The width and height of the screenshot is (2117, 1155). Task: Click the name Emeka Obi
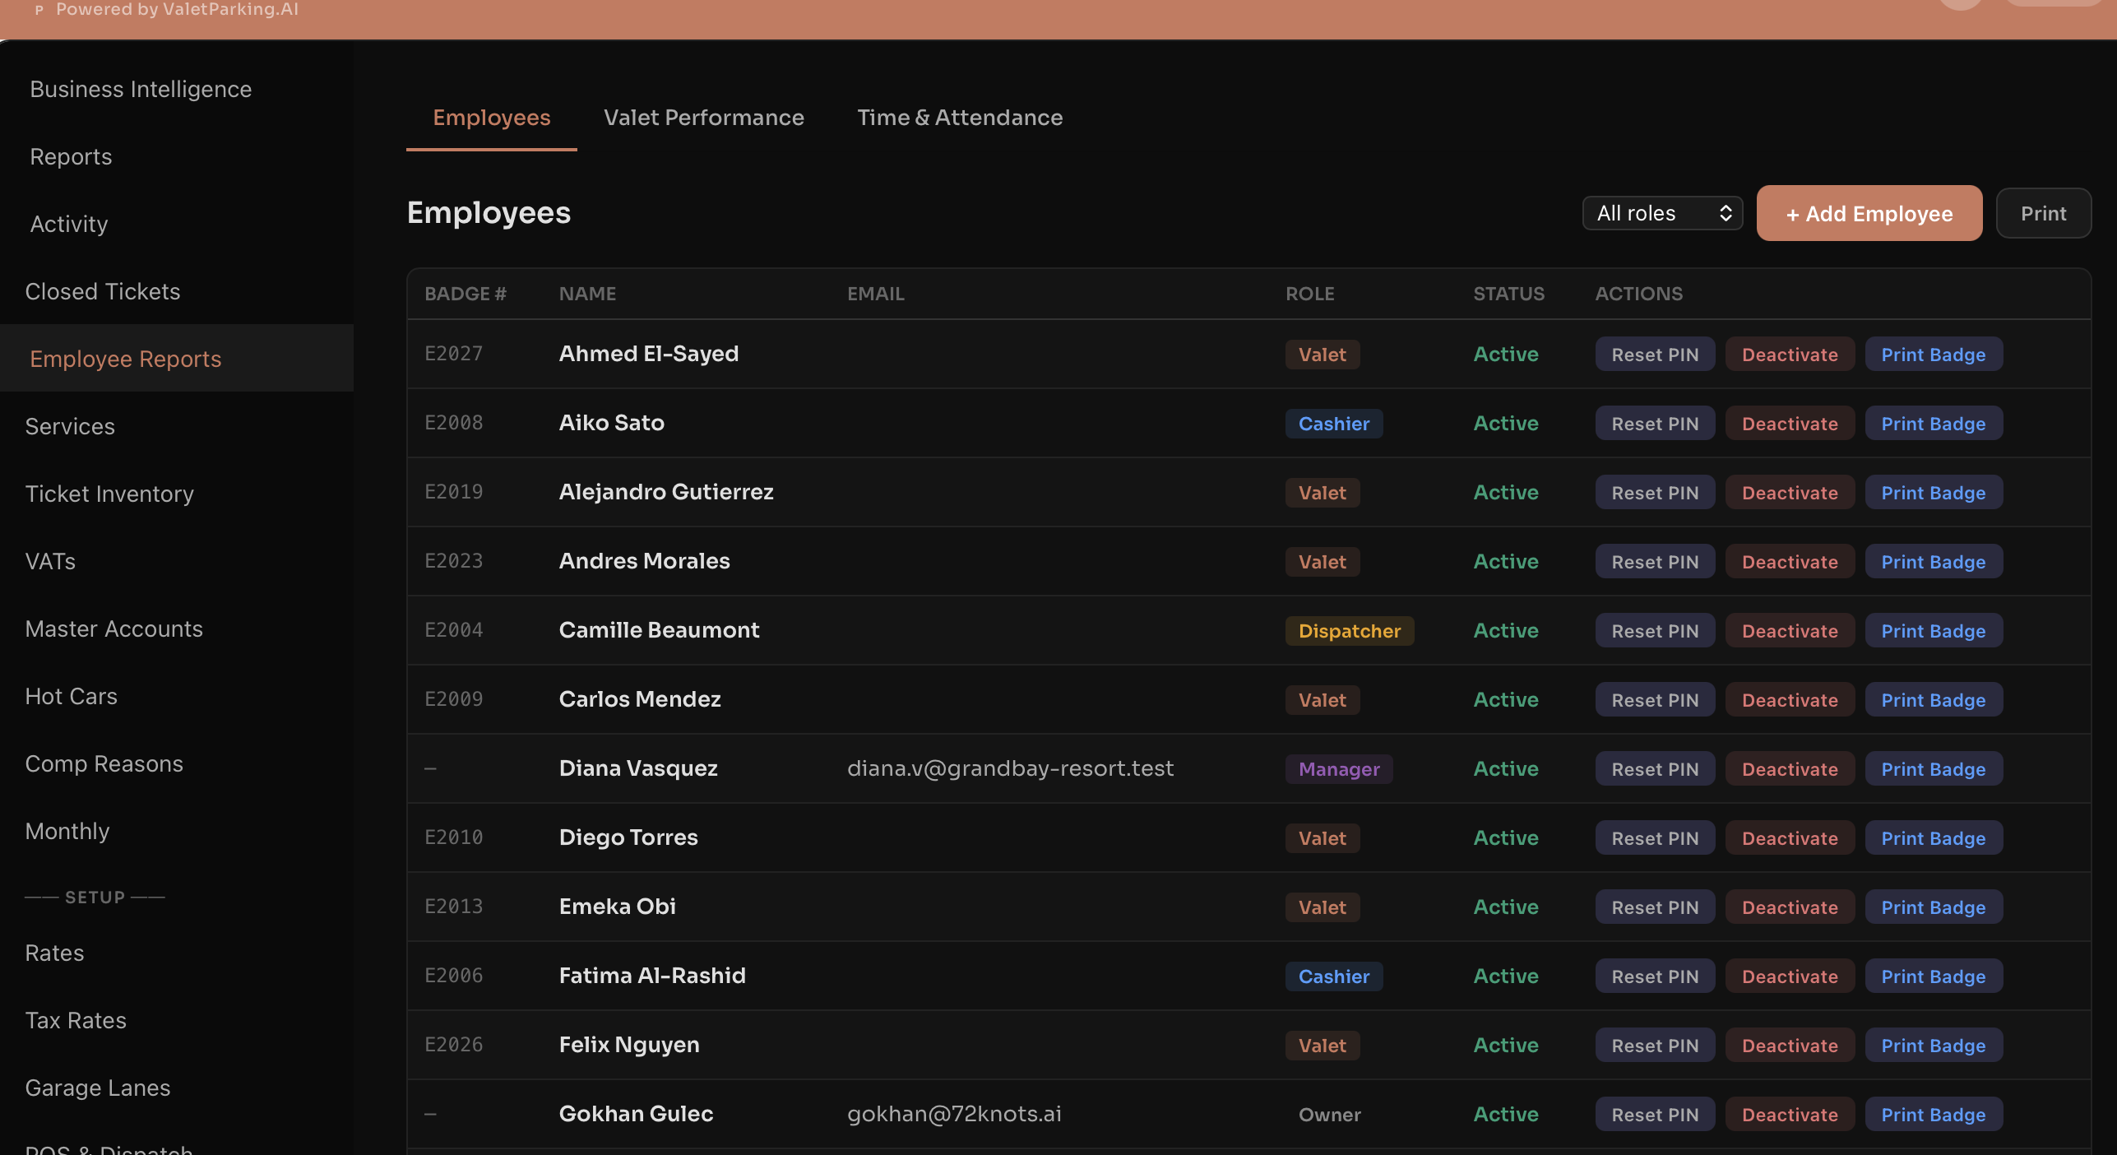point(617,907)
